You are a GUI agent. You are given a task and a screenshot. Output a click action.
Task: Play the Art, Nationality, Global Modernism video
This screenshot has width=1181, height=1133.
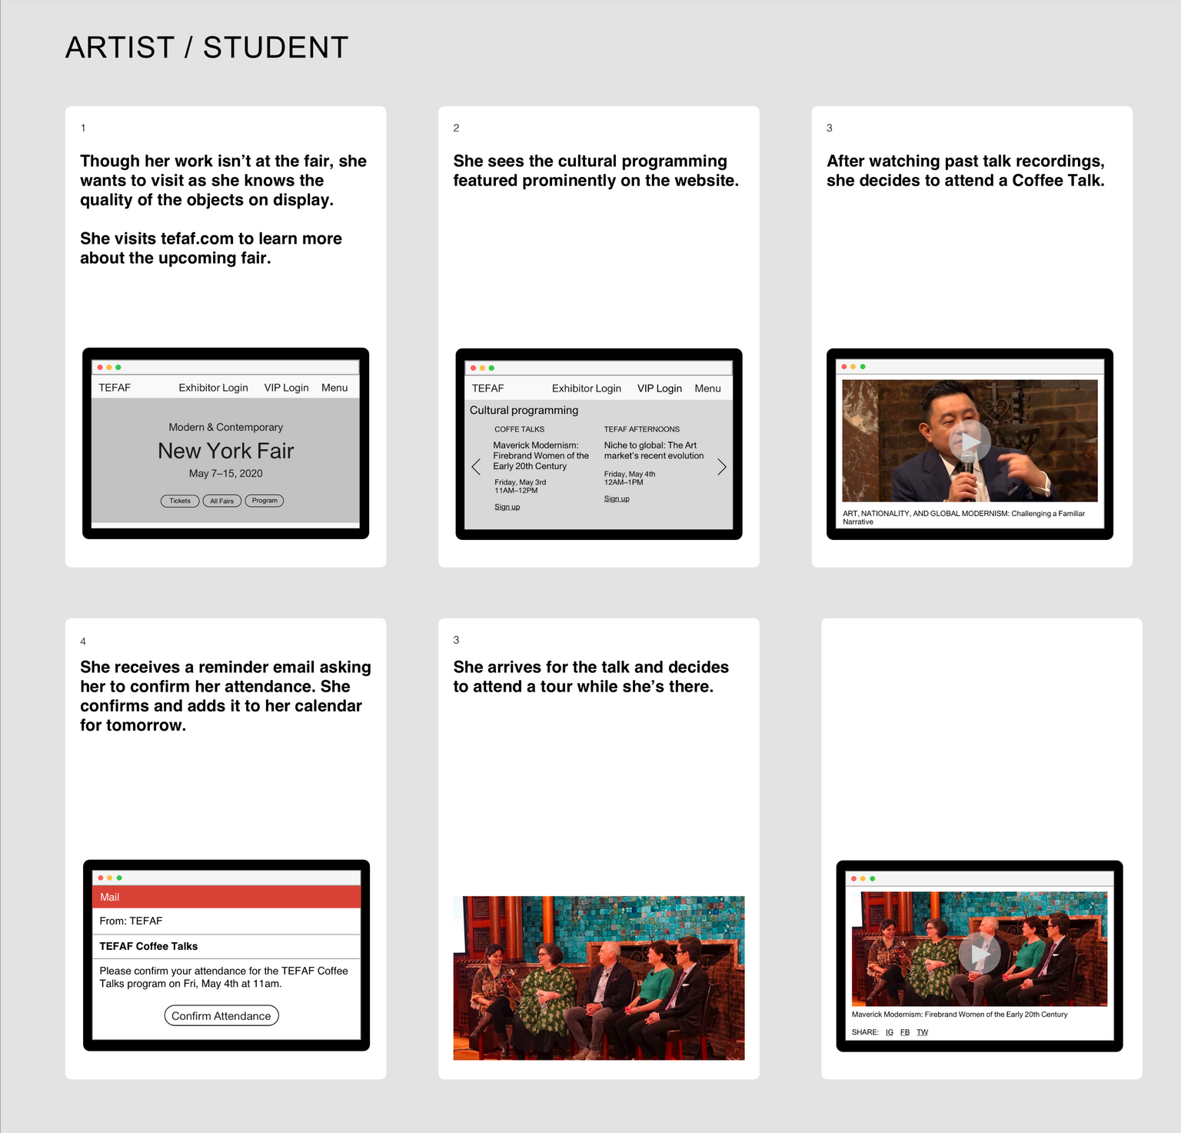(970, 441)
